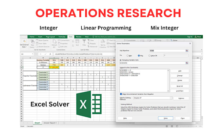The height and width of the screenshot is (134, 223).
Task: Open the Sort dialog icon
Action: 77,42
